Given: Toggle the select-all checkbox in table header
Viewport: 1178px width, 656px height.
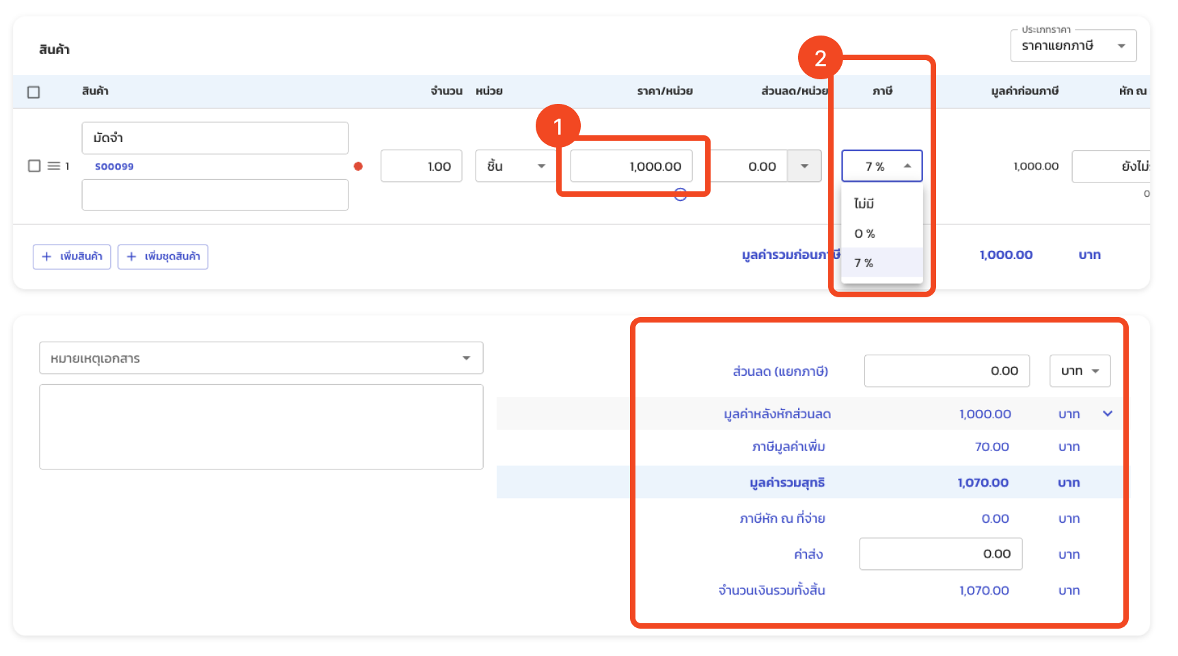Looking at the screenshot, I should coord(33,92).
